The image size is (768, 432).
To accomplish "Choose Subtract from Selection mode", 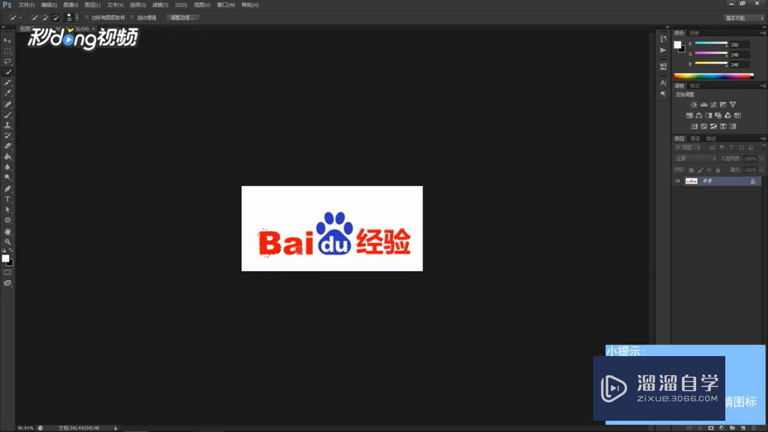I will click(x=55, y=18).
